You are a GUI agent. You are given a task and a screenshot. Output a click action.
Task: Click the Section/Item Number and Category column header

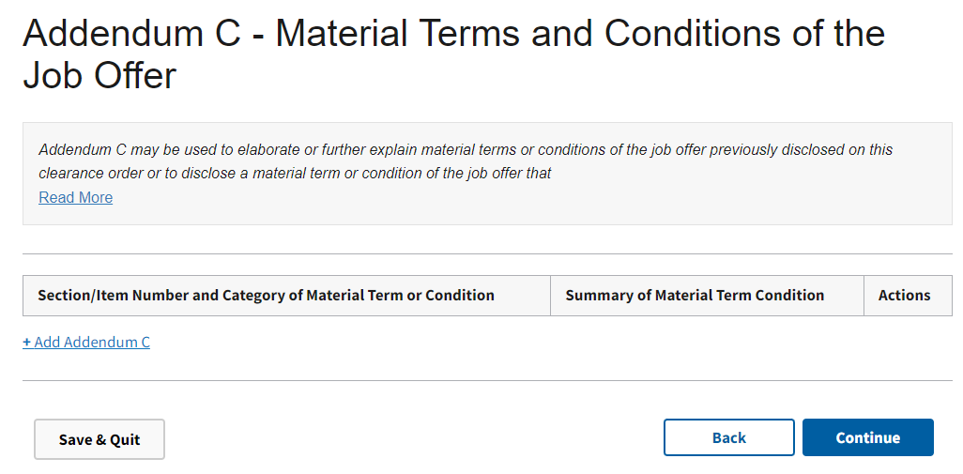(x=266, y=295)
